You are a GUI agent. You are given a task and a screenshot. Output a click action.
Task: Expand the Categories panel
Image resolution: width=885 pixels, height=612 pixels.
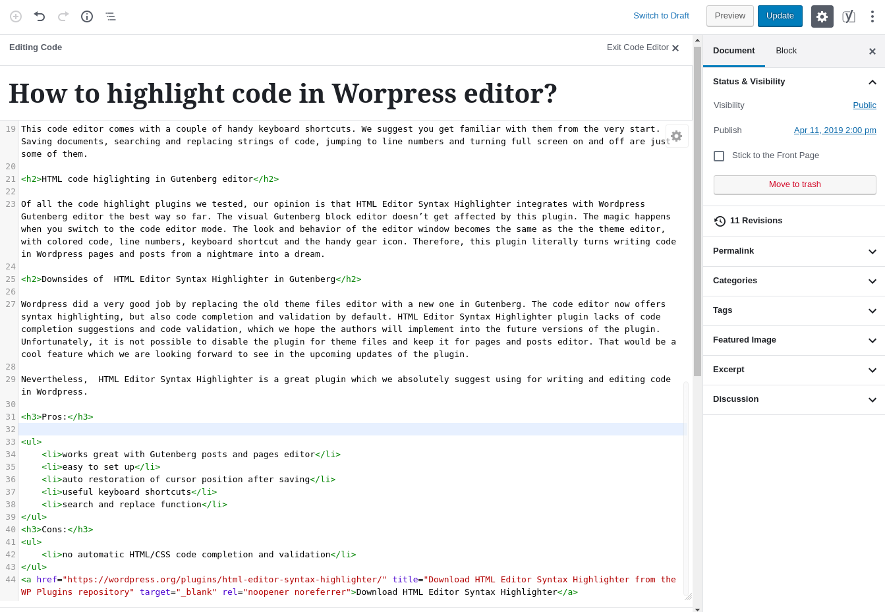pyautogui.click(x=872, y=281)
